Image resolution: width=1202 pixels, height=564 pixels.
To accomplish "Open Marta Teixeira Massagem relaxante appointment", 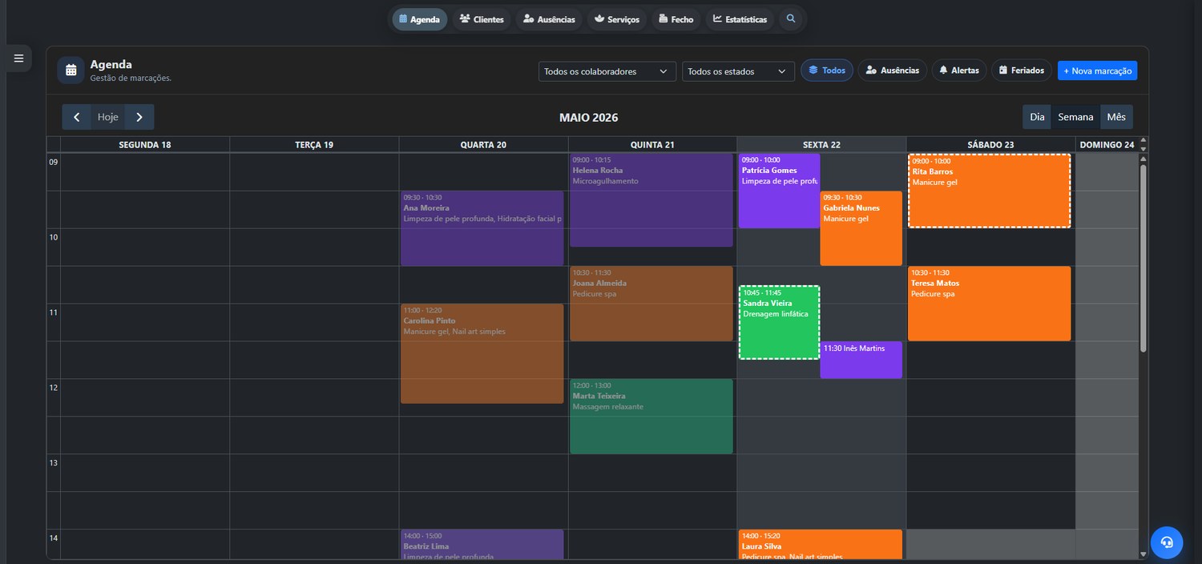I will (x=651, y=417).
